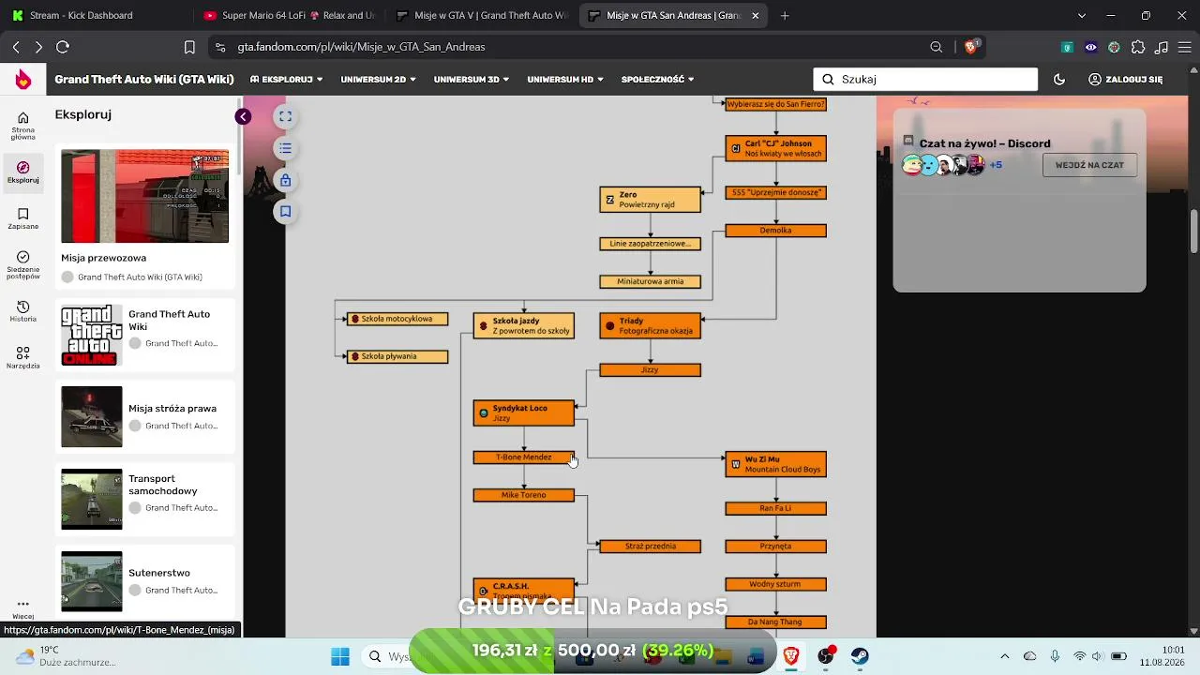Reload the current page
This screenshot has height=675, width=1200.
63,47
